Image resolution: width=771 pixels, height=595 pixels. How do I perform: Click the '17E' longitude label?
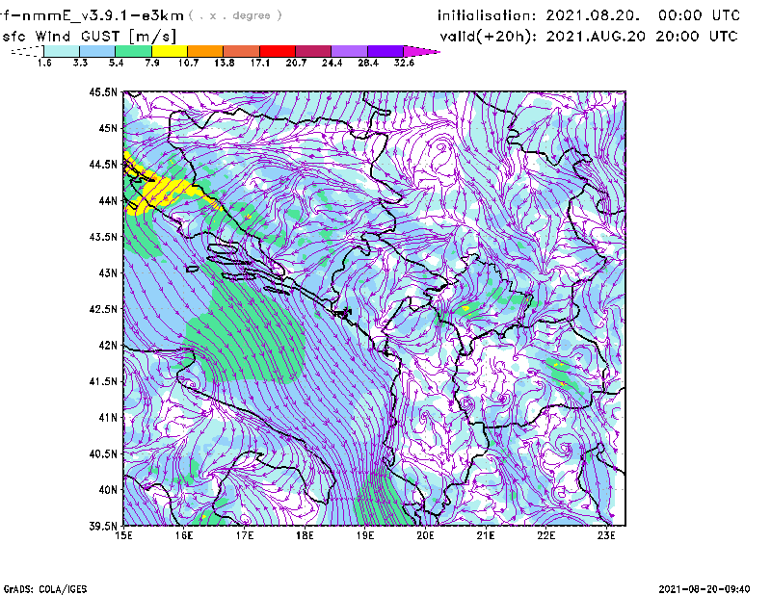pyautogui.click(x=245, y=535)
